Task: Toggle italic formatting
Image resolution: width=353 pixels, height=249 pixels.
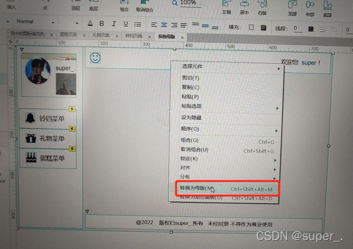Action: point(114,24)
